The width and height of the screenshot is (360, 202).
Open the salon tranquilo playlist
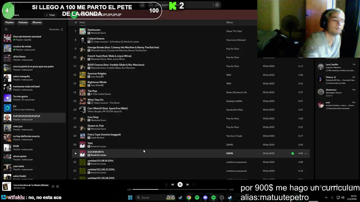(x=34, y=78)
